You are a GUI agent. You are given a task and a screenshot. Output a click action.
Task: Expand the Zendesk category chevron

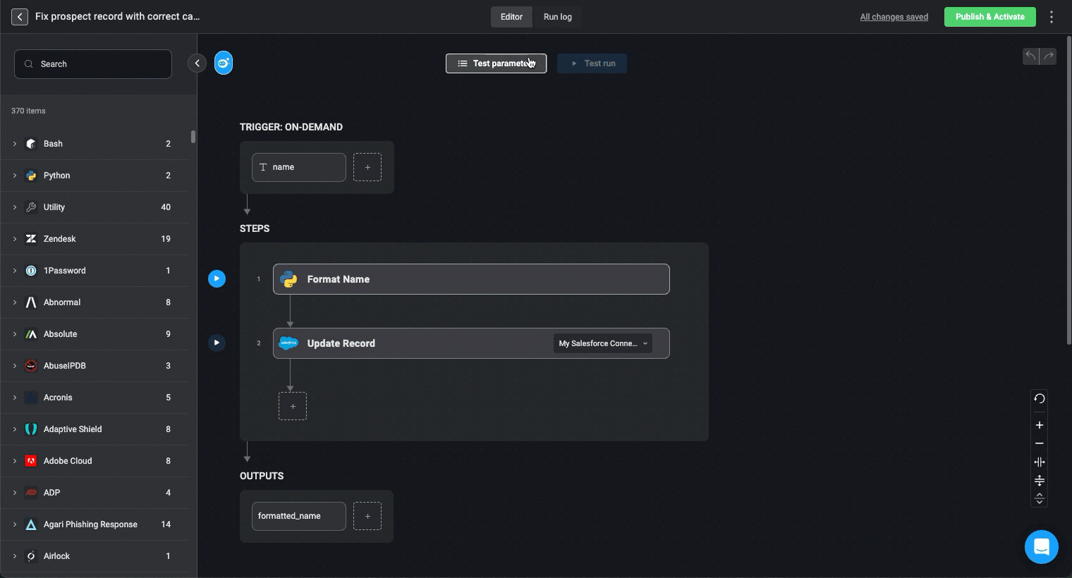(x=15, y=239)
